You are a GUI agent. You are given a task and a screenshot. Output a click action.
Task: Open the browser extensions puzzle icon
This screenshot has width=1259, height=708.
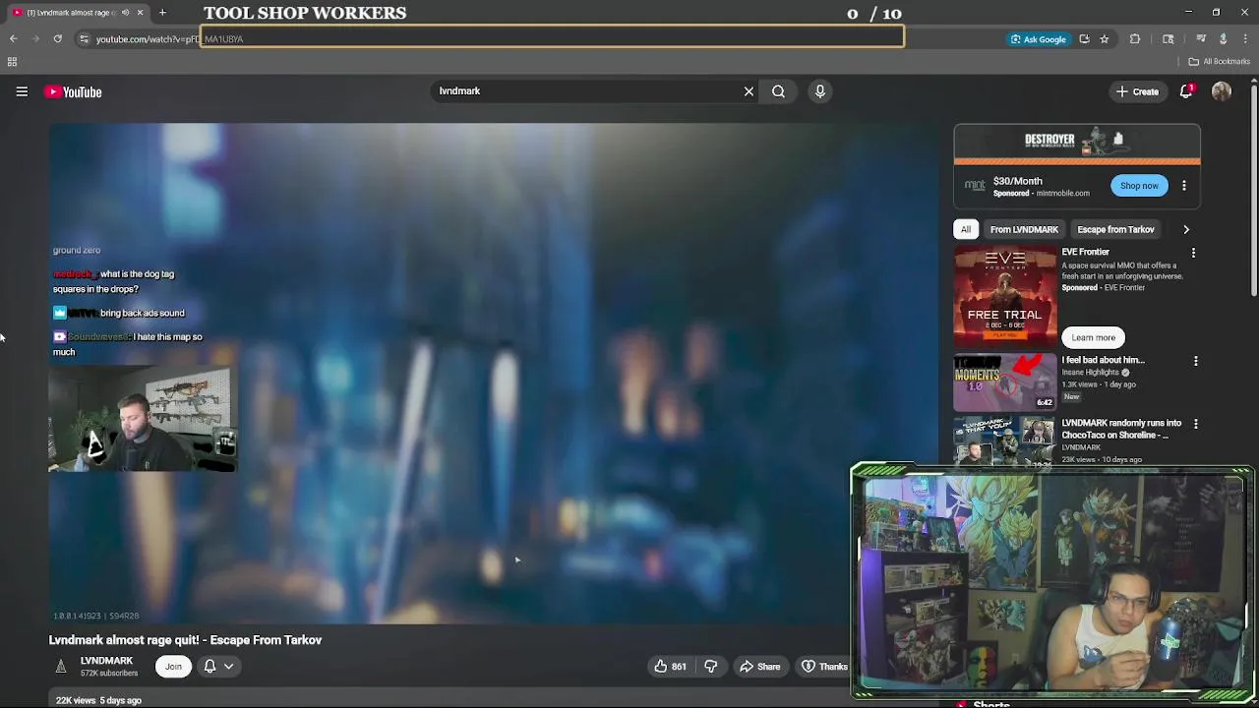[x=1135, y=38]
